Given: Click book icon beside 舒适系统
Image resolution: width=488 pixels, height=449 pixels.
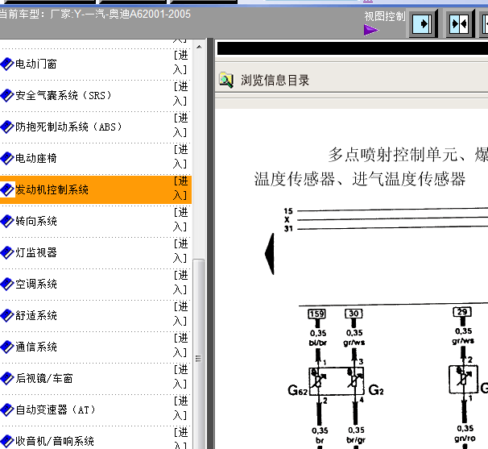Looking at the screenshot, I should pos(7,316).
